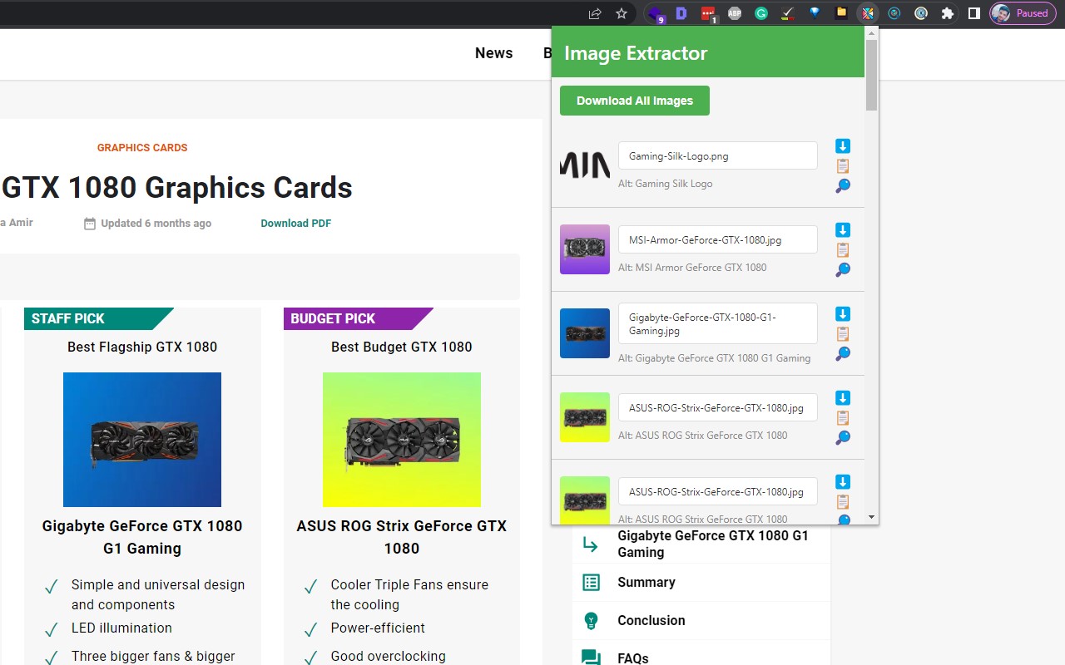Copy the Gaming-Silk-Logo.png to clipboard
The width and height of the screenshot is (1065, 665).
[x=842, y=165]
